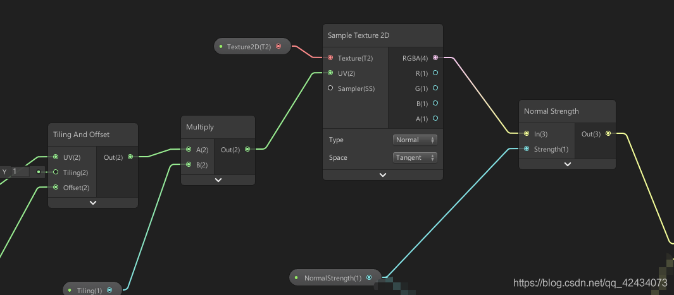Click the Multiply Out(2) output port
Screen dimensions: 674x295
(x=247, y=149)
